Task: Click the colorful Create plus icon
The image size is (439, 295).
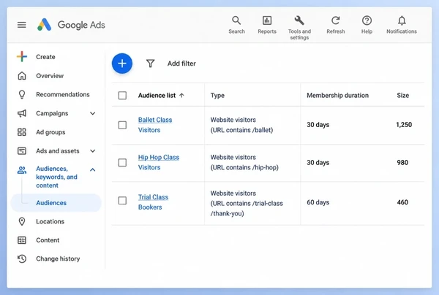Action: pos(22,56)
